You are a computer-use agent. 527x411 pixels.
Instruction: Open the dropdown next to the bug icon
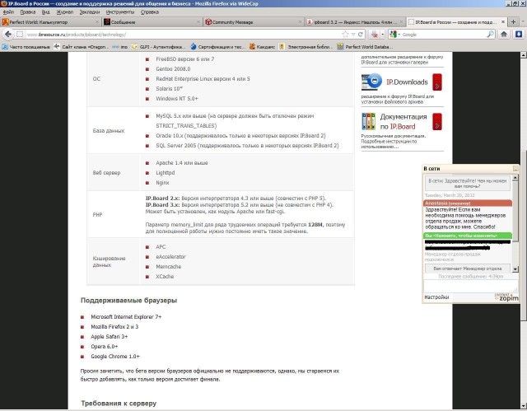(x=382, y=35)
